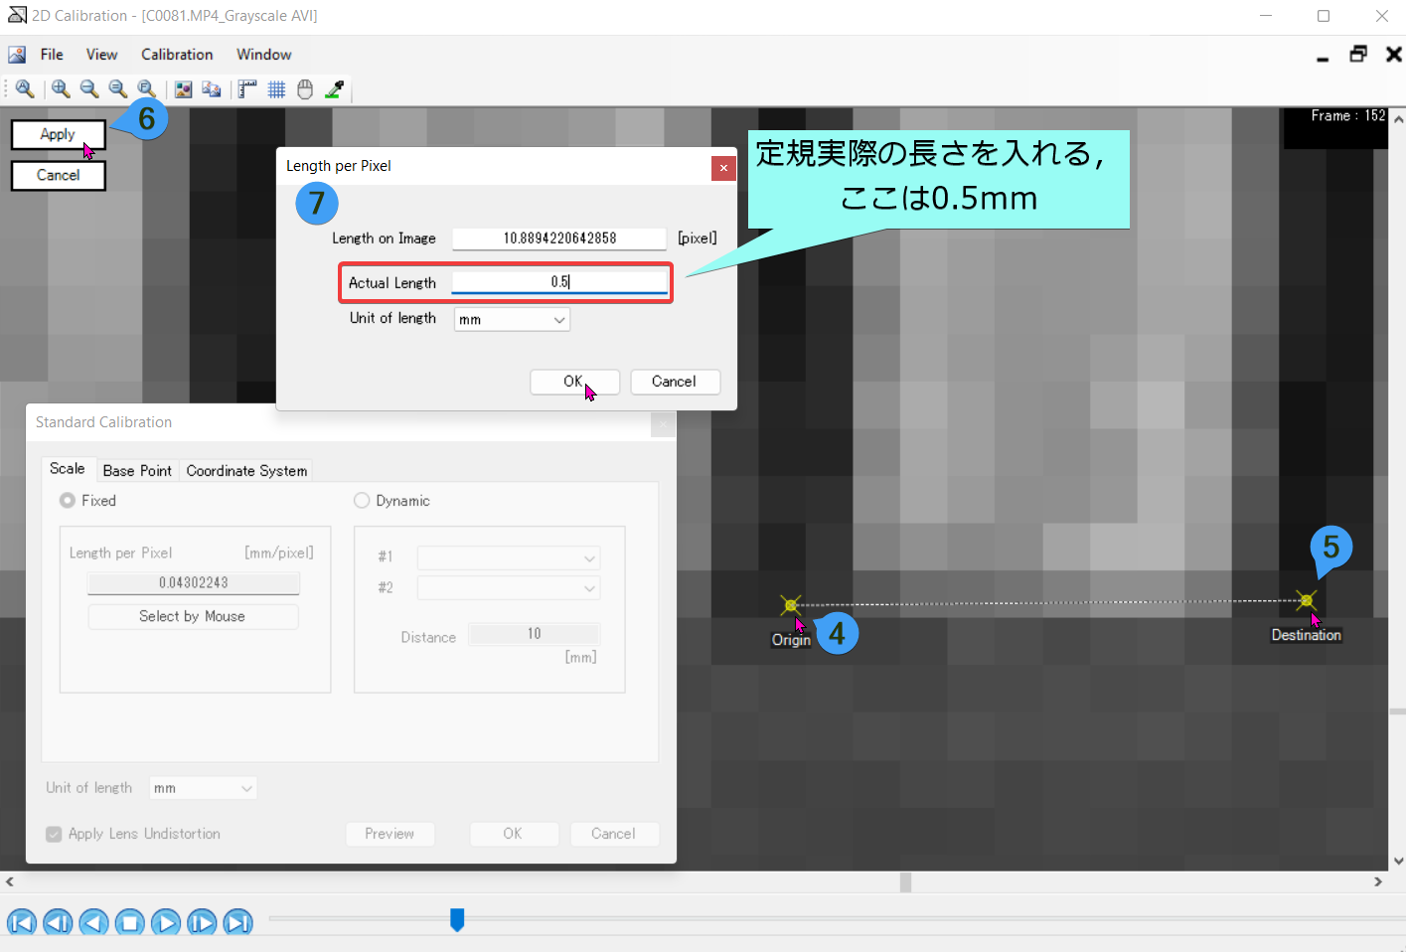Click the zoom out magnifier icon

(x=89, y=89)
